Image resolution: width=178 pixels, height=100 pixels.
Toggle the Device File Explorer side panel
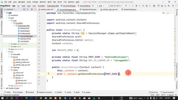pos(177,70)
